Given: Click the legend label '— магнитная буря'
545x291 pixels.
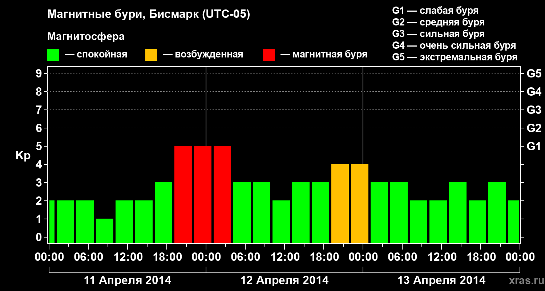Looking at the screenshot, I should 324,55.
